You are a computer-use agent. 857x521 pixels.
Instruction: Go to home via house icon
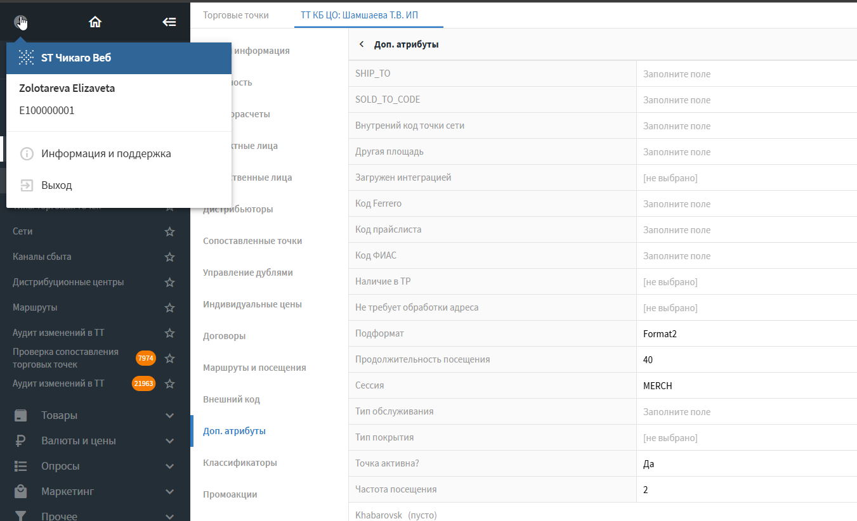click(x=95, y=22)
